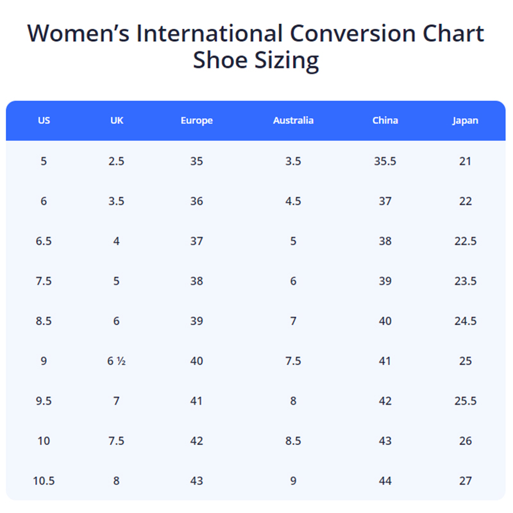513x513 pixels.
Task: Click the Australia size 4.5 cell
Action: click(293, 201)
